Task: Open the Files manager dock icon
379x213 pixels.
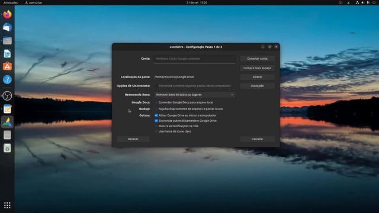Action: tap(7, 41)
